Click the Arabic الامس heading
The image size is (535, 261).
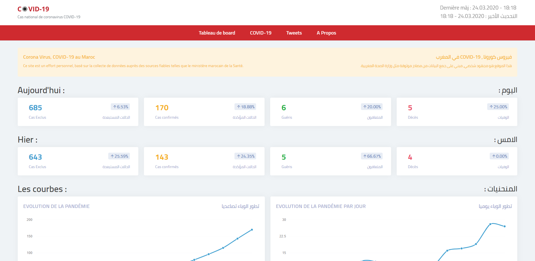click(505, 140)
